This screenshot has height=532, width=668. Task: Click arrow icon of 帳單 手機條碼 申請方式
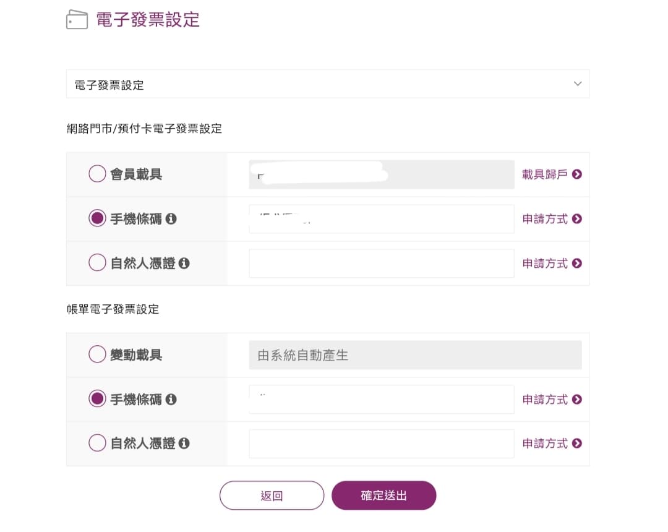577,400
